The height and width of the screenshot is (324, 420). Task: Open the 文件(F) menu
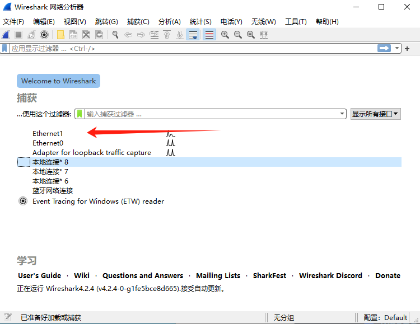pos(13,22)
